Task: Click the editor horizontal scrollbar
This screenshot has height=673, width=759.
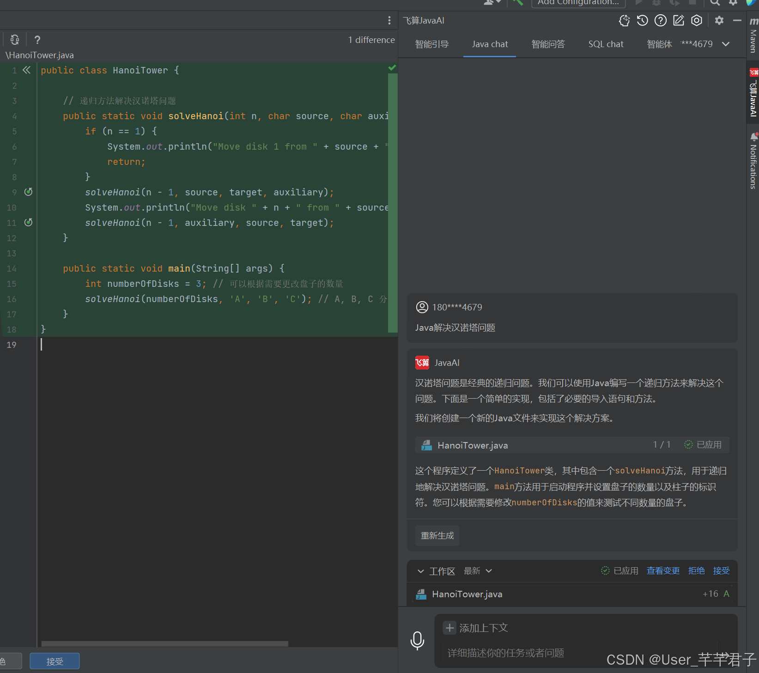Action: click(x=164, y=643)
